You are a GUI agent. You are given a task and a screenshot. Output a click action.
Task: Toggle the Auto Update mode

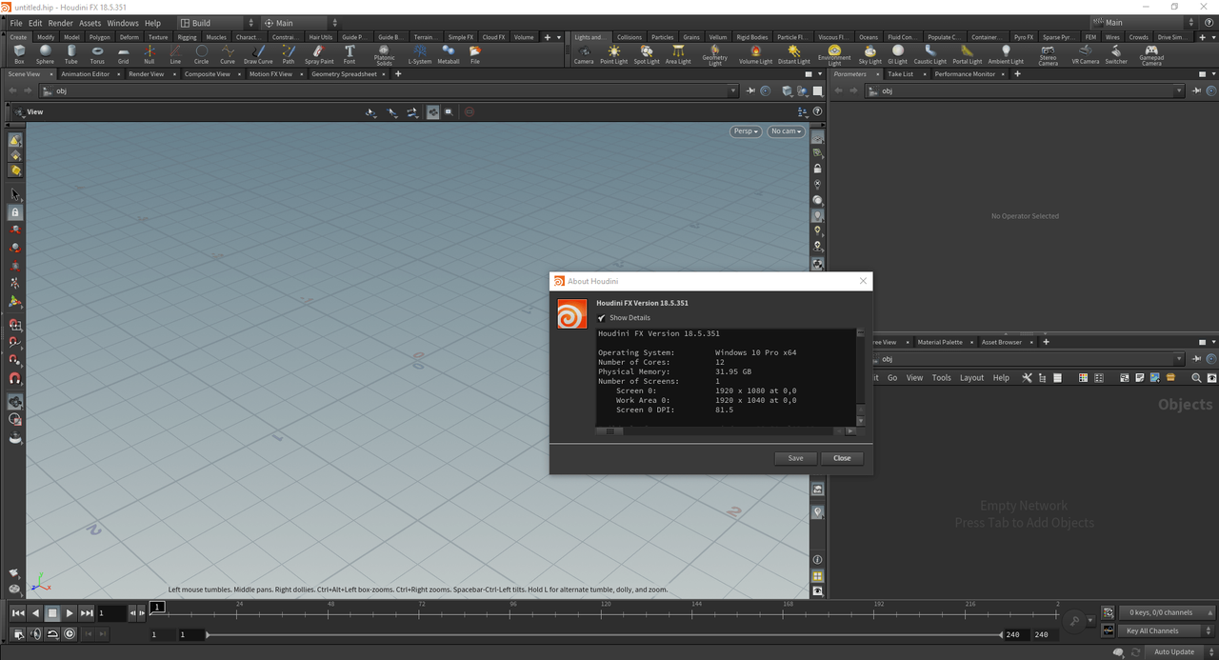pos(1174,651)
